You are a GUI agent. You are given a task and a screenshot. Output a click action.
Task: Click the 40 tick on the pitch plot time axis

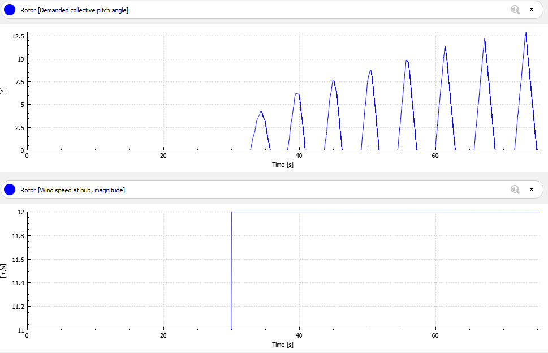point(299,156)
